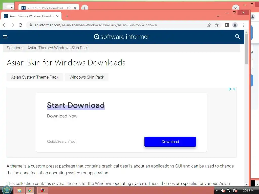
Task: Click the muted volume tray icon
Action: tap(223, 190)
